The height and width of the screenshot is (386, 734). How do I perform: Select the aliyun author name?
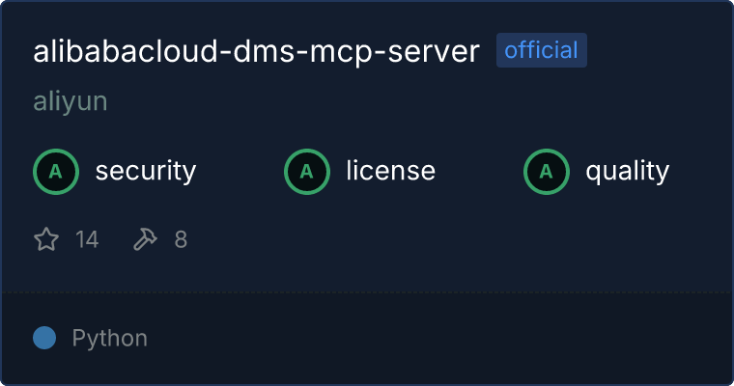click(71, 101)
